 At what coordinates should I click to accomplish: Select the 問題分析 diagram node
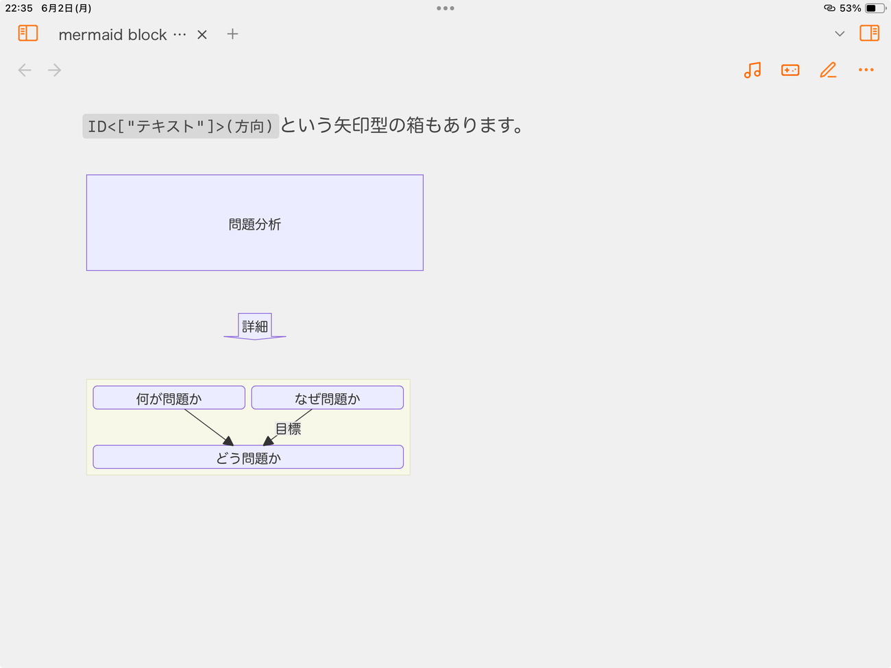255,223
